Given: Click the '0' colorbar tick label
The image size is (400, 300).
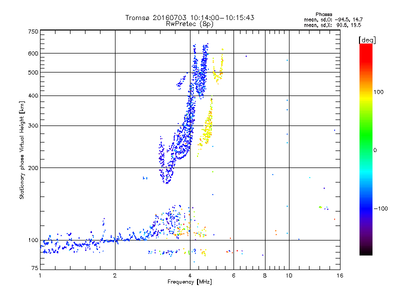Looking at the screenshot, I should [x=375, y=150].
